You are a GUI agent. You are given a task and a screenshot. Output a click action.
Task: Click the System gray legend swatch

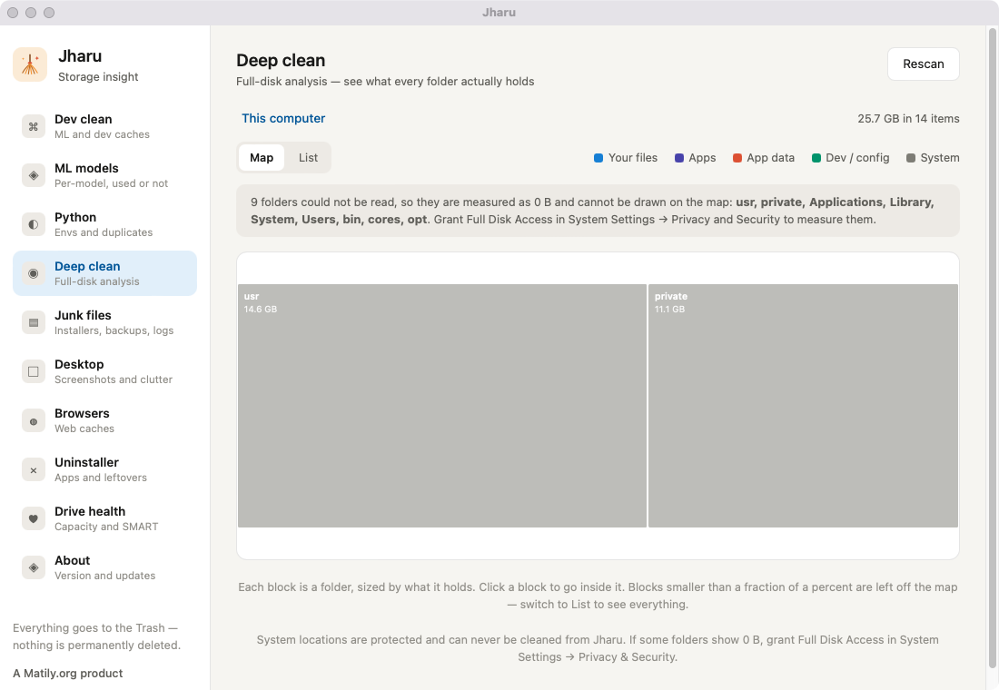(x=910, y=158)
